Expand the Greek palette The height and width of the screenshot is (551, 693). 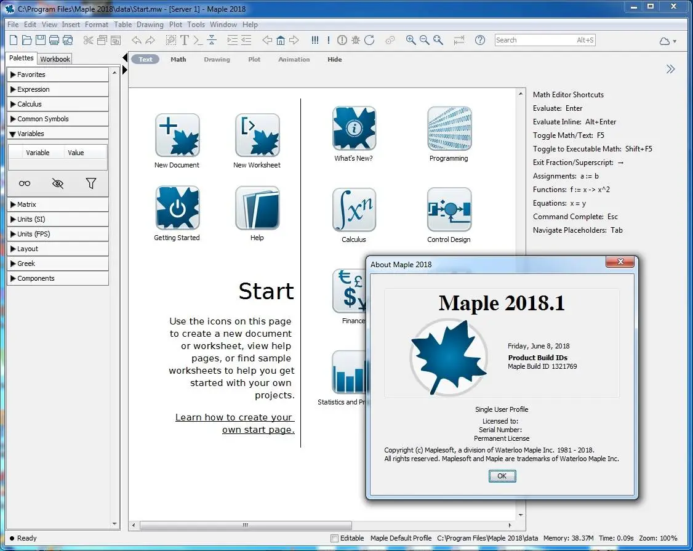pyautogui.click(x=58, y=263)
